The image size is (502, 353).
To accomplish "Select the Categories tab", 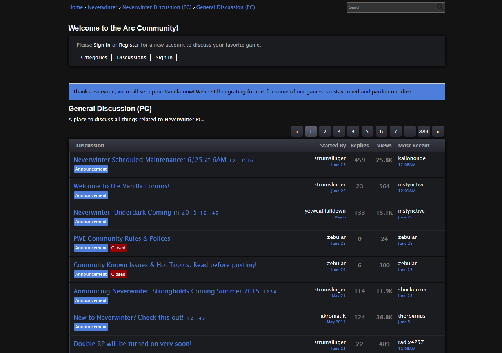I will click(94, 57).
